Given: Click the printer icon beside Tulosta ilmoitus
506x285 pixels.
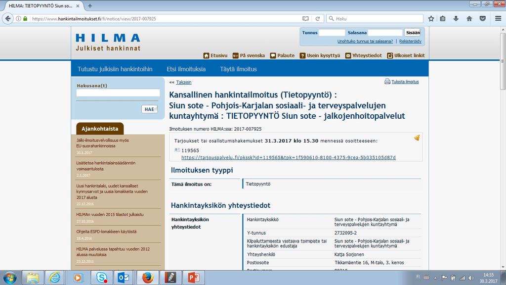Looking at the screenshot, I should (387, 82).
